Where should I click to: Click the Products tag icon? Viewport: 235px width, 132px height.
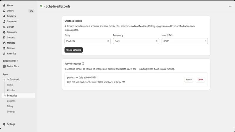pyautogui.click(x=4, y=16)
